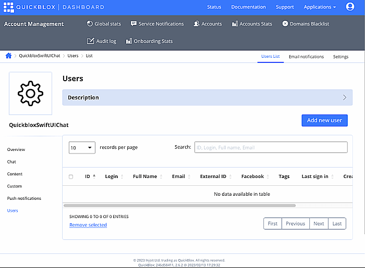365x268 pixels.
Task: Click the Accounts Stats chart icon
Action: click(x=235, y=24)
